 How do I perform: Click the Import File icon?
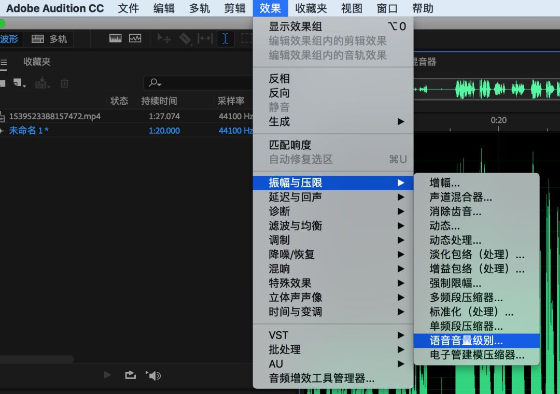coord(41,83)
